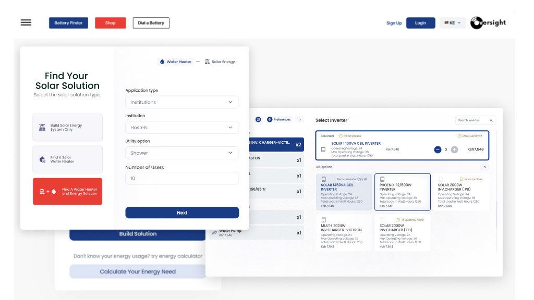Click inverter icon on PHOENIX 12/500W card

pyautogui.click(x=382, y=179)
